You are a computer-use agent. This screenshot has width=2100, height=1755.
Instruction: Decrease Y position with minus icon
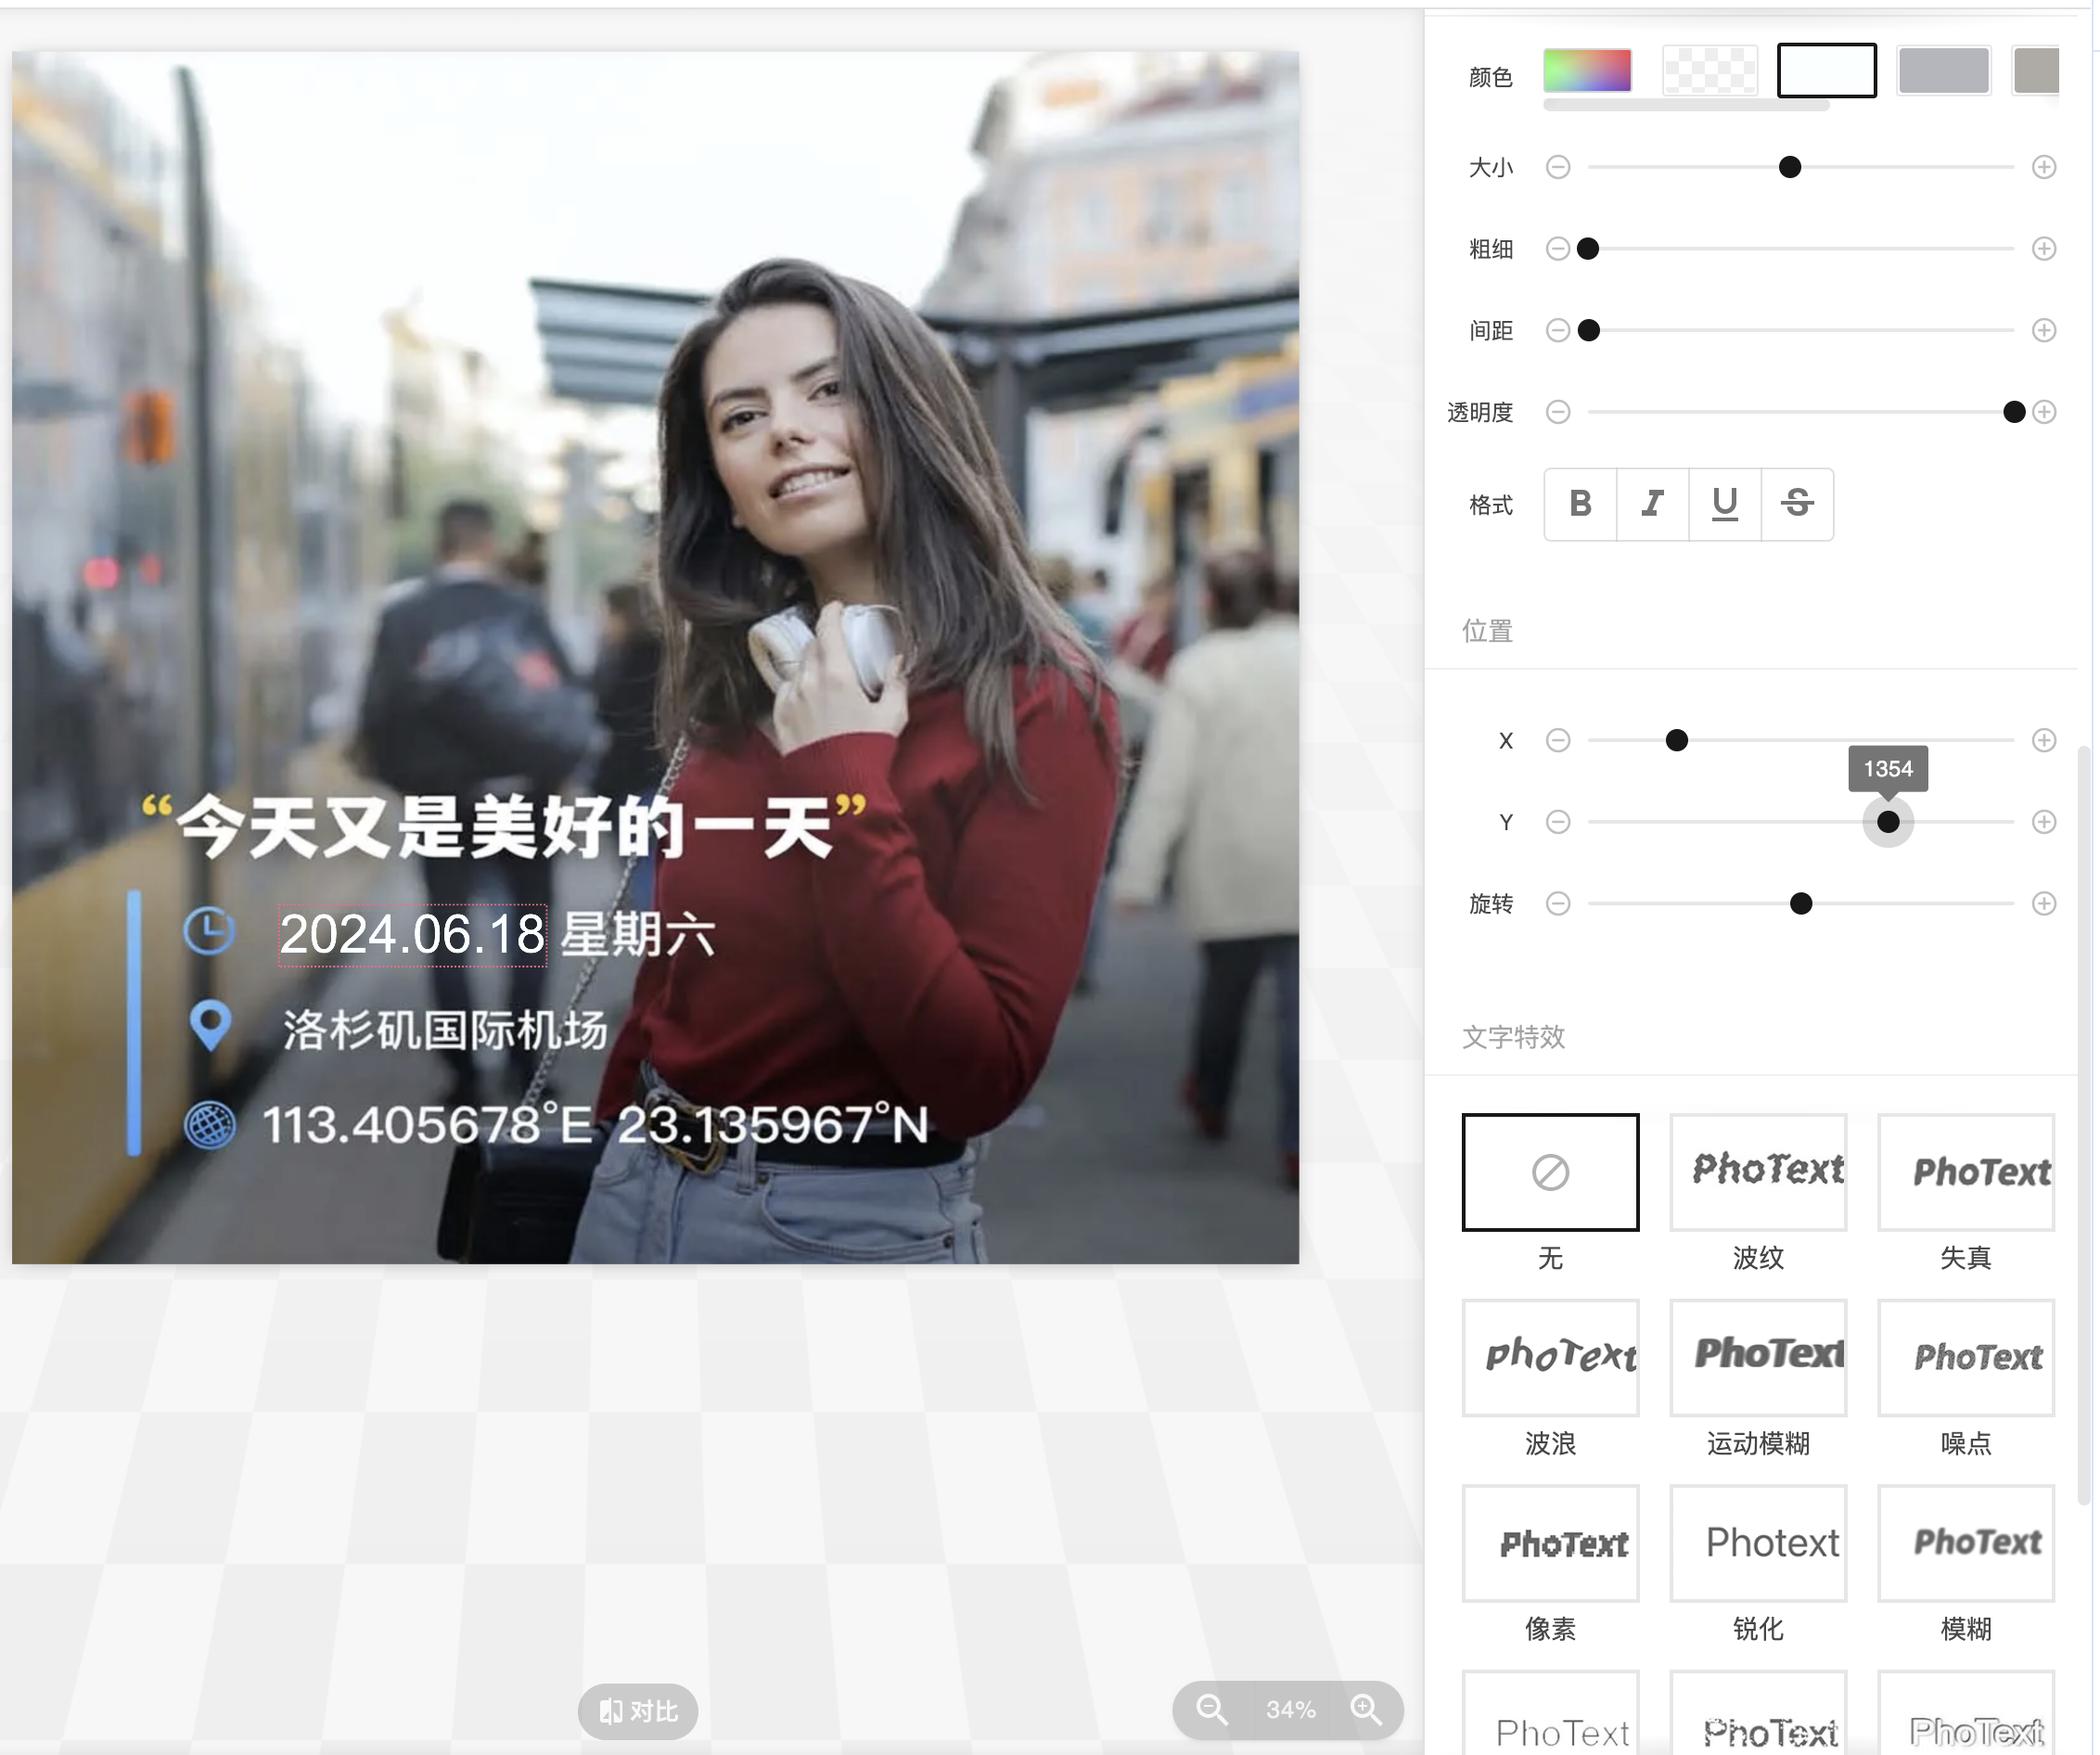point(1558,823)
